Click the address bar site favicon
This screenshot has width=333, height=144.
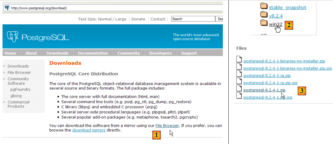coord(7,8)
